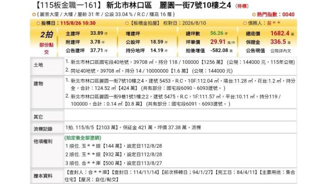Click the bullet icon beside 債務人

[245, 23]
